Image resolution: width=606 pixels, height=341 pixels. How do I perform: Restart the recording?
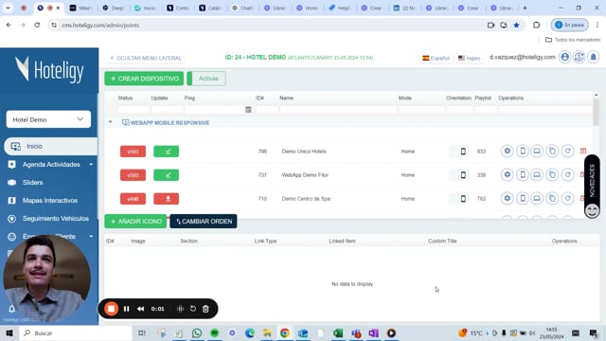(x=193, y=309)
